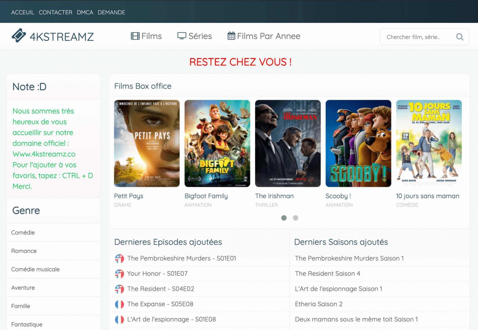Image resolution: width=478 pixels, height=330 pixels.
Task: Click the French flag icon beside The Expanse
Action: point(119,304)
